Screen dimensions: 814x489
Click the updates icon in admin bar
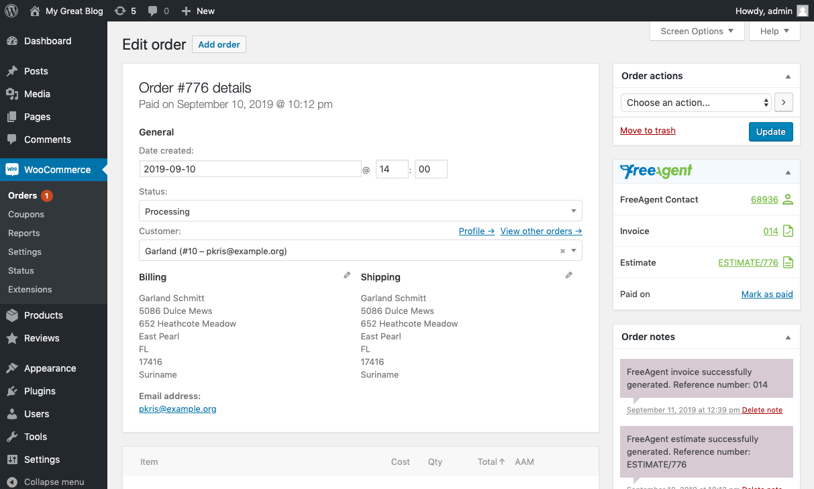click(120, 11)
